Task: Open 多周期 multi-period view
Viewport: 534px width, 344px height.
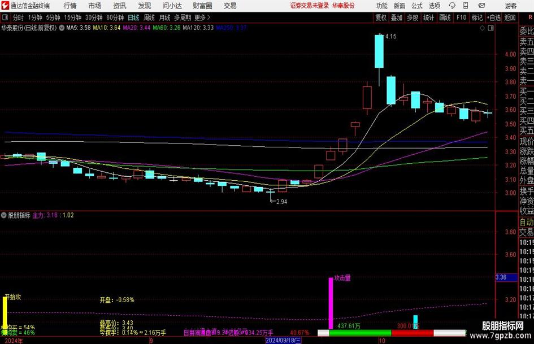Action: pyautogui.click(x=183, y=18)
